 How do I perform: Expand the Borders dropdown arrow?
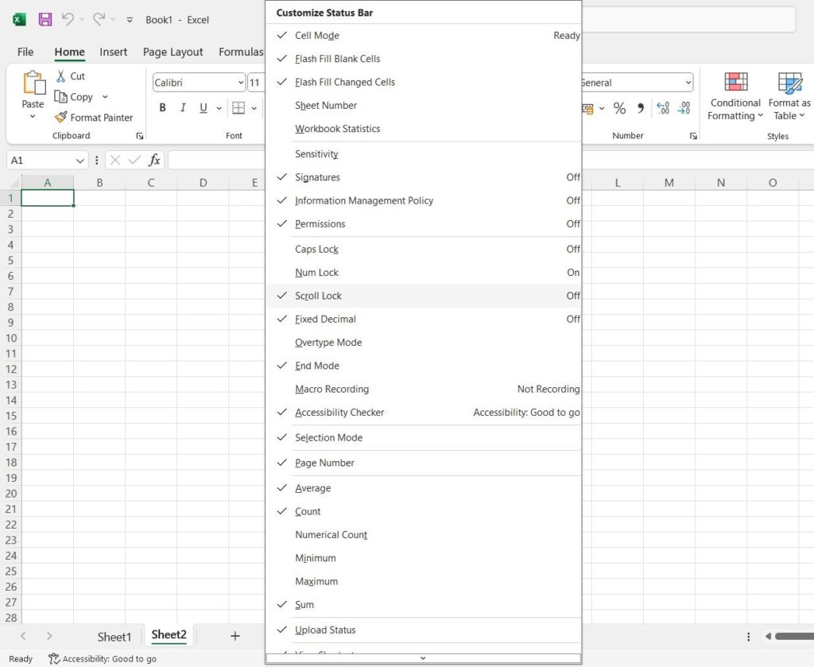click(x=254, y=108)
